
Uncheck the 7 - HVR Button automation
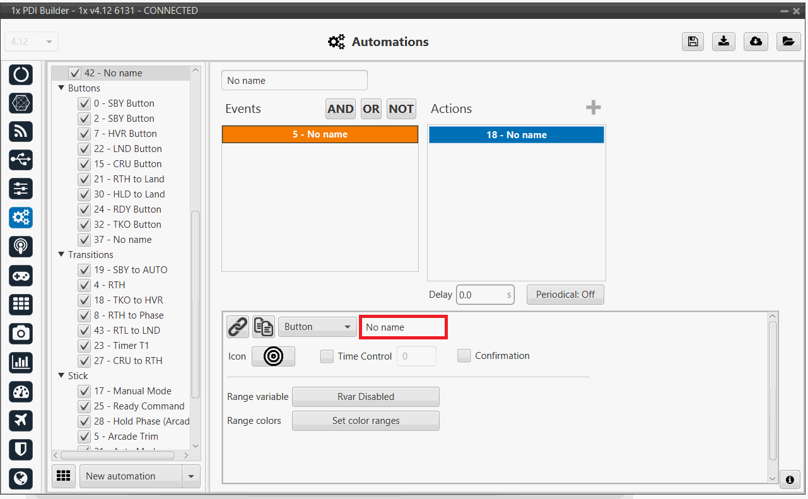(84, 134)
